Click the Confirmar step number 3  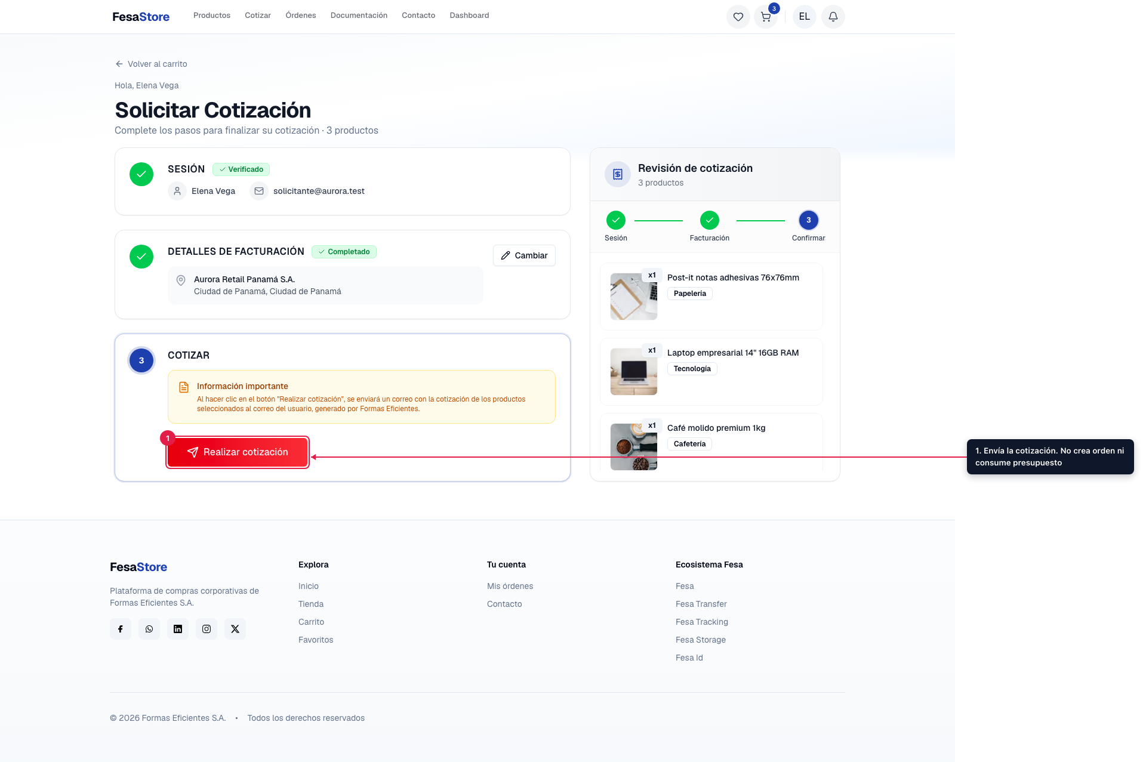tap(809, 220)
